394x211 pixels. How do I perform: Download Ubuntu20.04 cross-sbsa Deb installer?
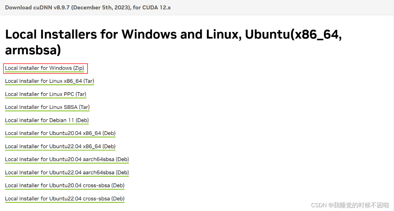(x=65, y=185)
